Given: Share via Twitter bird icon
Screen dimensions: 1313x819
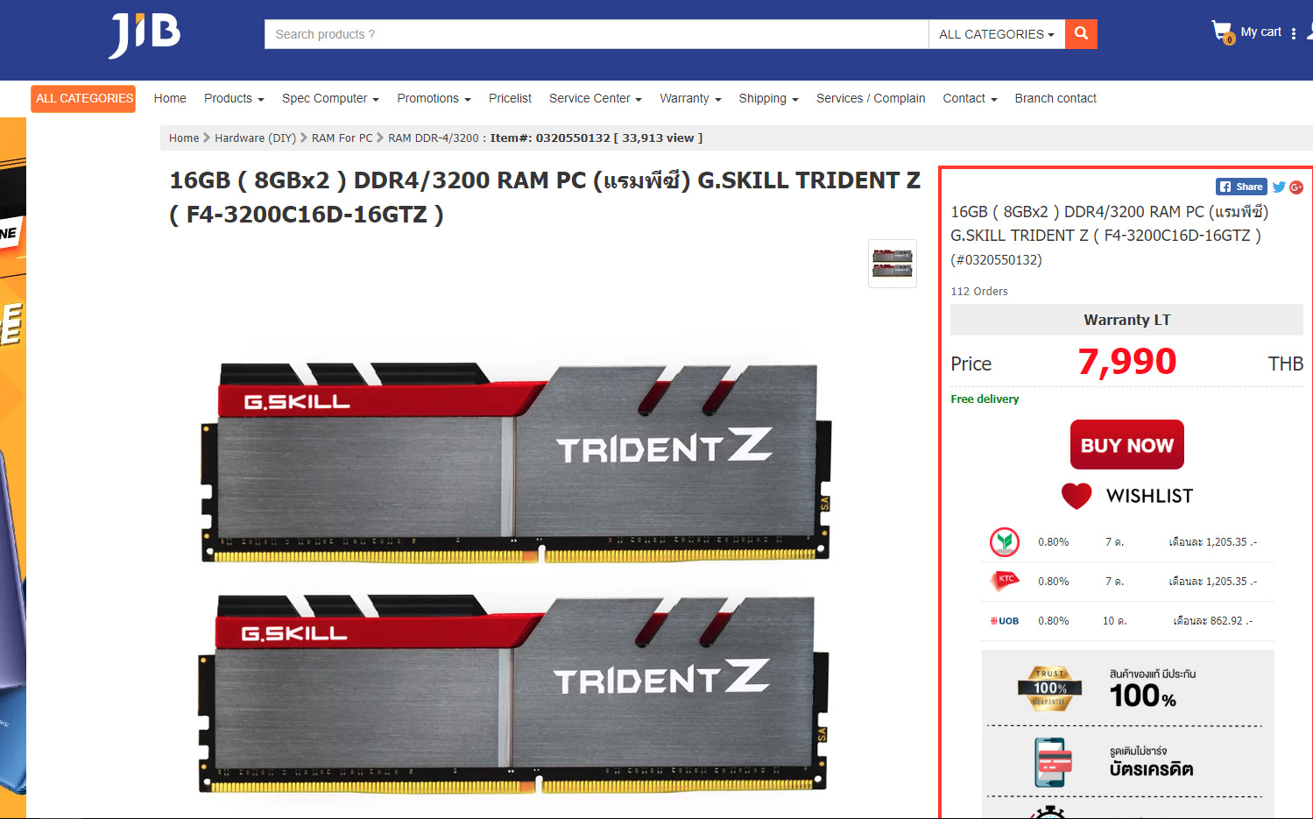Looking at the screenshot, I should pyautogui.click(x=1279, y=187).
